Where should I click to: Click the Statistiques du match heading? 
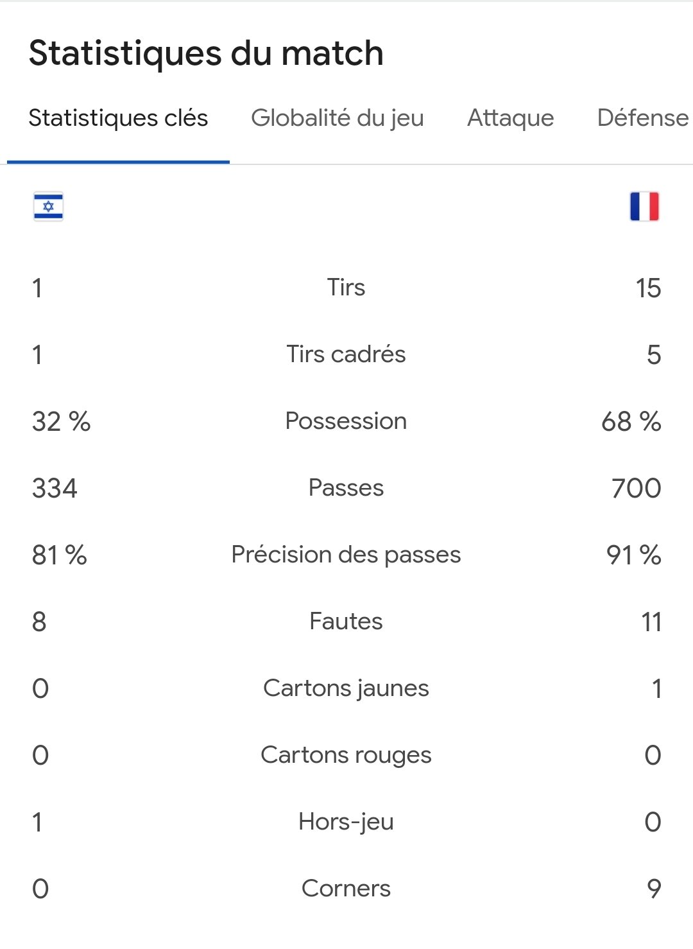[206, 53]
